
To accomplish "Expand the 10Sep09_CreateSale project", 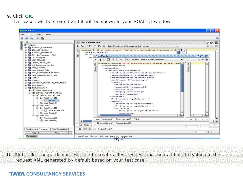I will coord(26,48).
